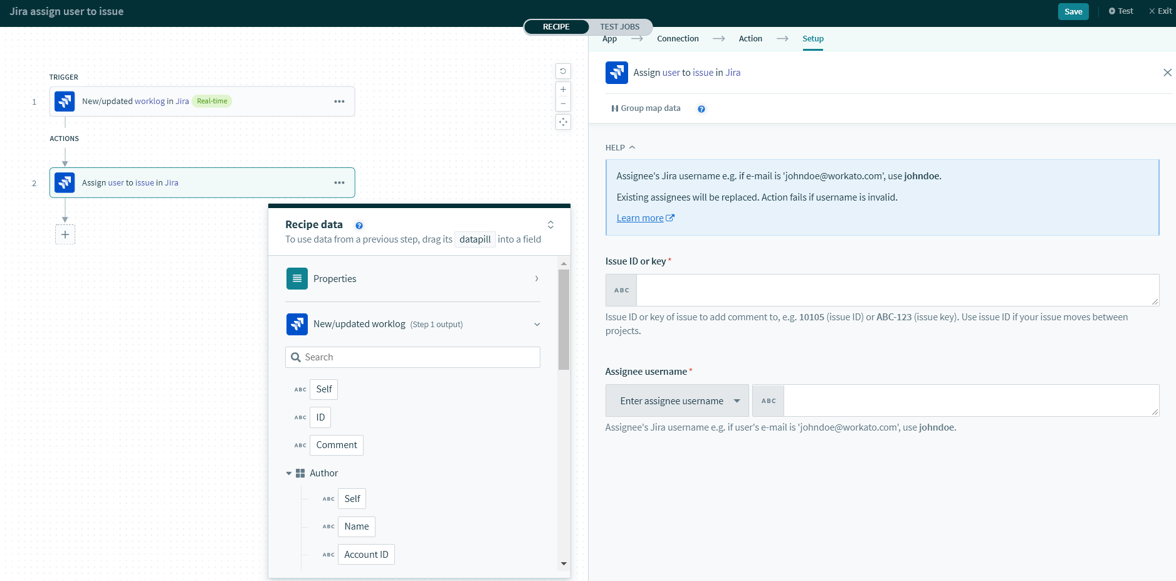Open the Group map data help tooltip
Viewport: 1176px width, 581px height.
click(701, 108)
